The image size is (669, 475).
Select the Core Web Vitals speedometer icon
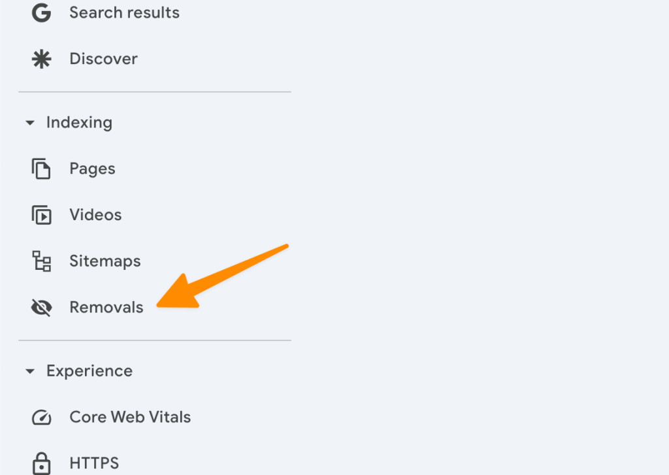pos(41,417)
